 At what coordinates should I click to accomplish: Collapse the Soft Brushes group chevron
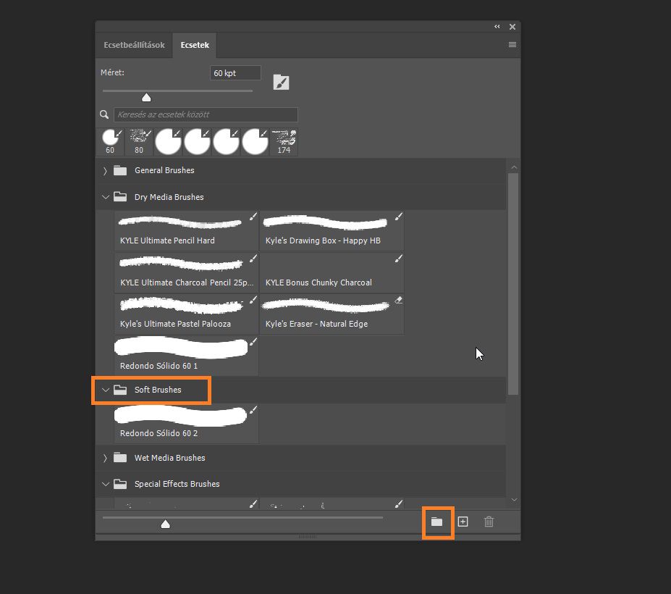(x=105, y=390)
